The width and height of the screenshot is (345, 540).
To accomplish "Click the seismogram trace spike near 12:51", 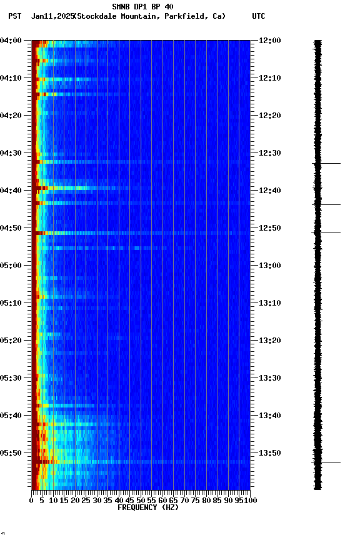I will (x=326, y=232).
